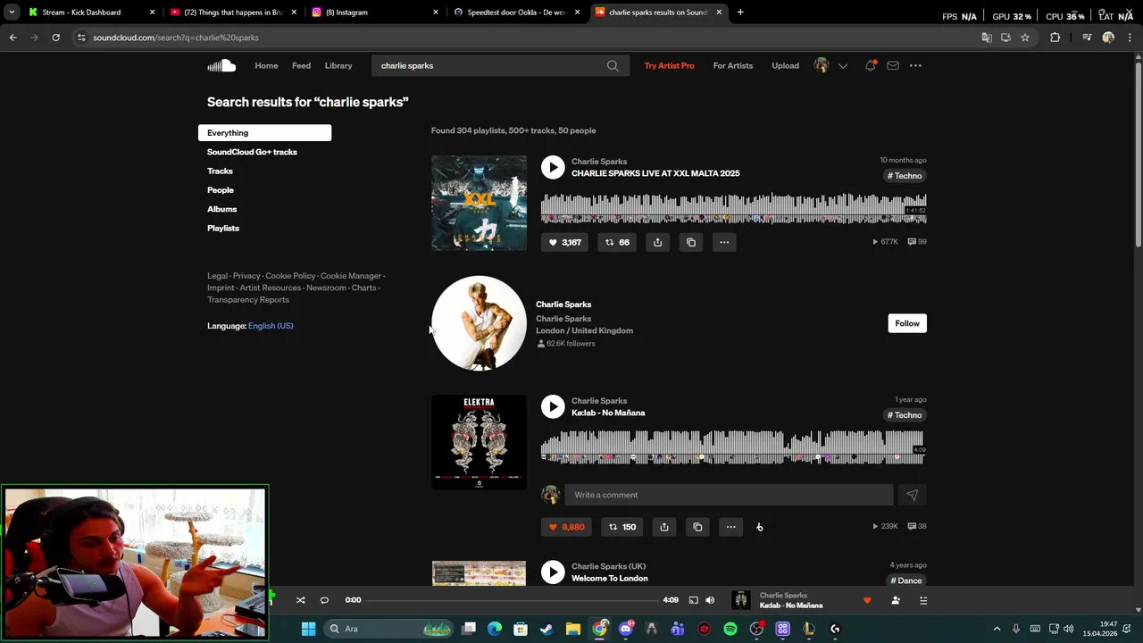
Task: Open the Library page
Action: coord(338,65)
